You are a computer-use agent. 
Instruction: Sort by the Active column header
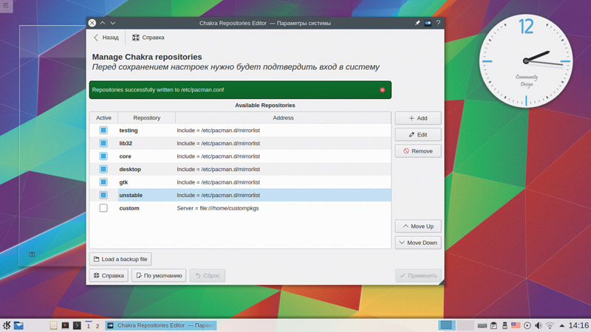103,118
